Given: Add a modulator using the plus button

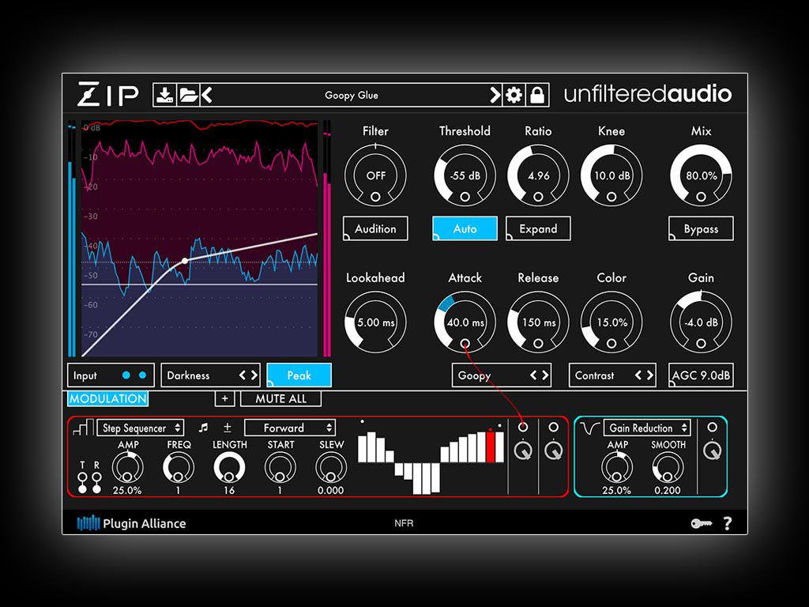Looking at the screenshot, I should [x=224, y=399].
